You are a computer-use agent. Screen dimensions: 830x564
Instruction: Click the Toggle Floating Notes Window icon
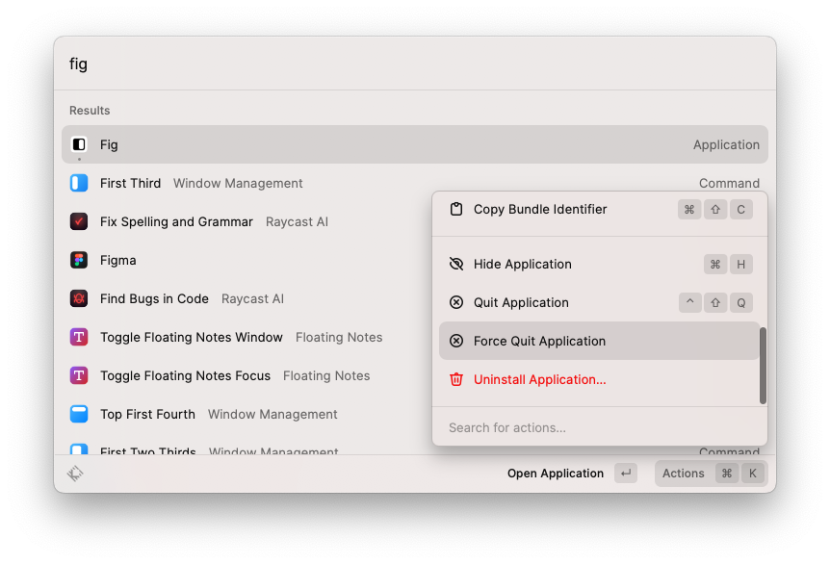pyautogui.click(x=79, y=337)
